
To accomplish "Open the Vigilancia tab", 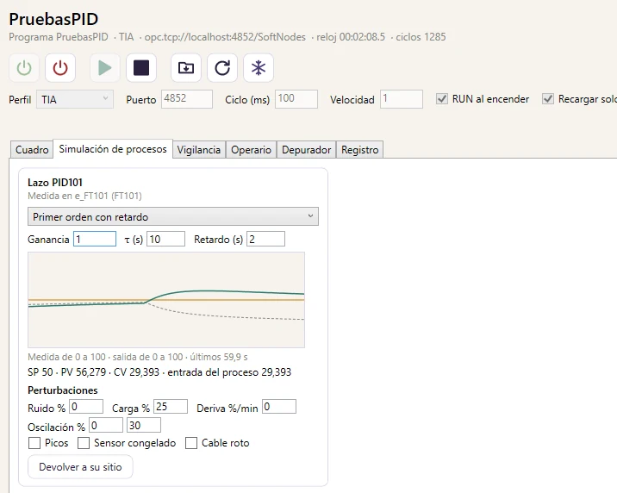I will point(199,150).
